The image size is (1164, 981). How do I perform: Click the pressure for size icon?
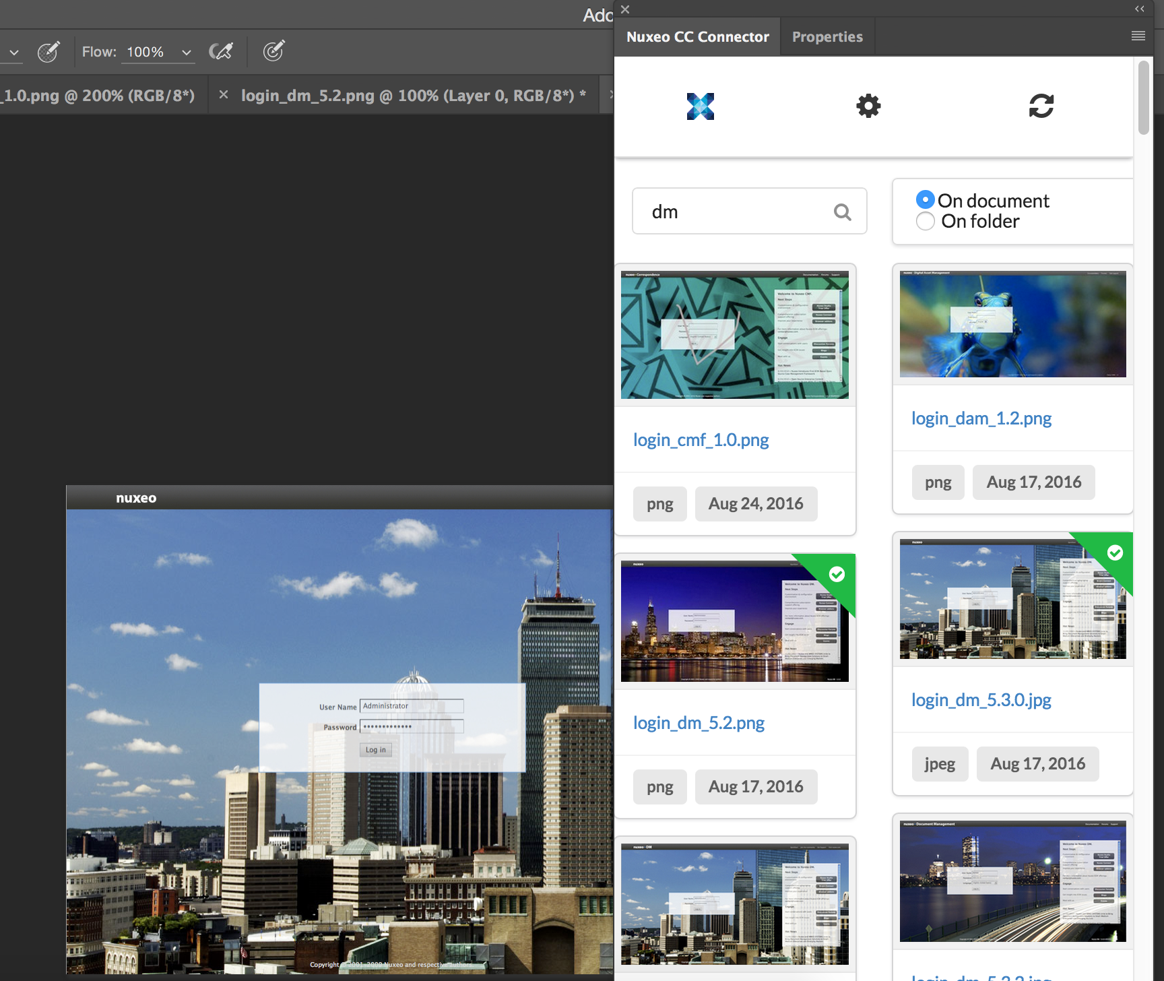point(273,51)
